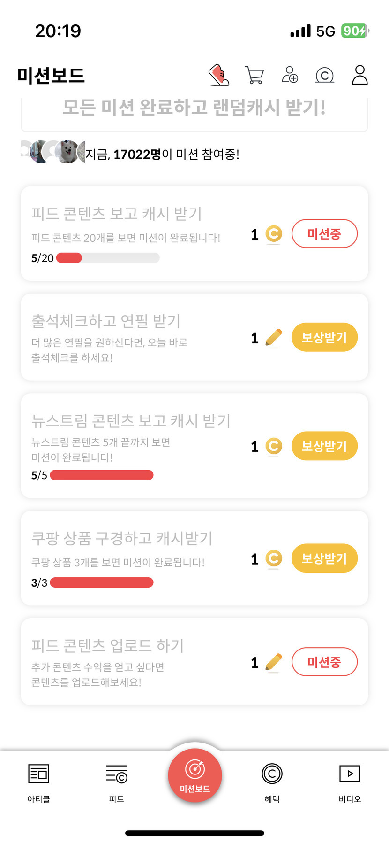Tap 미션중 button for feed content mission
This screenshot has height=844, width=389.
pos(324,233)
